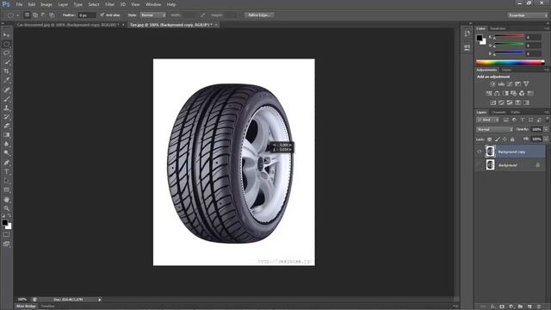Click Subtract from Selection mode icon
The width and height of the screenshot is (551, 310).
point(43,15)
